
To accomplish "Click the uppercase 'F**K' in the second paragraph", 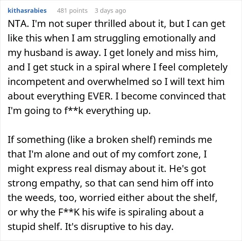I will (x=69, y=212).
